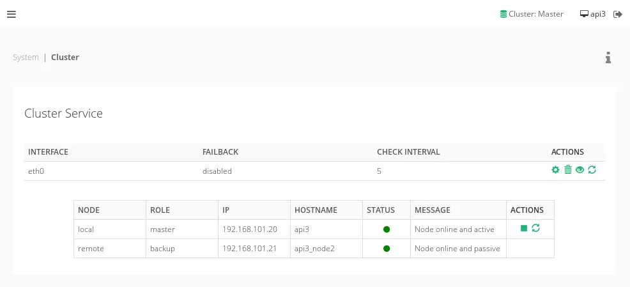Image resolution: width=630 pixels, height=287 pixels.
Task: Click the api3 monitor icon
Action: [584, 14]
